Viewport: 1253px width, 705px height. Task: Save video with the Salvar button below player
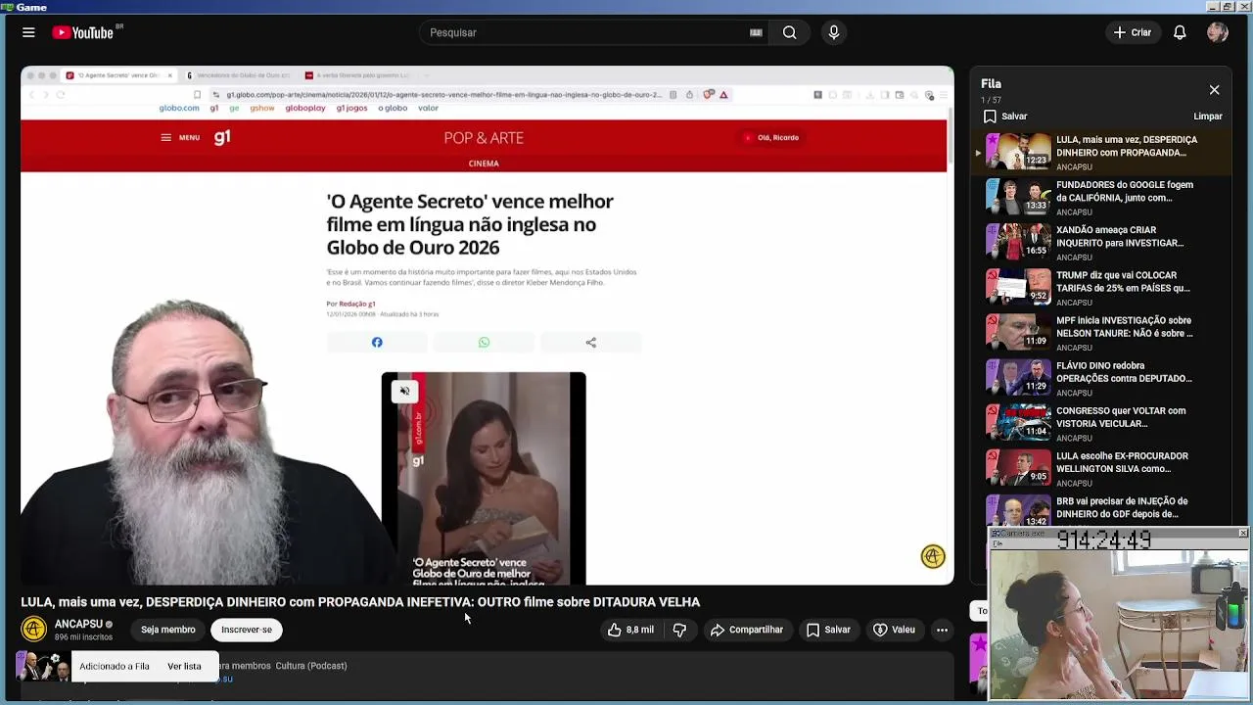click(x=828, y=630)
